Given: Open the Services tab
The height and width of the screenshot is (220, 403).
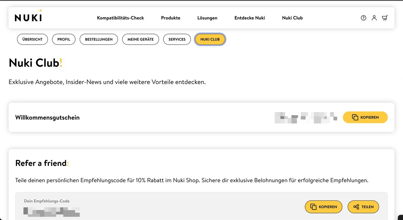Looking at the screenshot, I should pyautogui.click(x=177, y=39).
